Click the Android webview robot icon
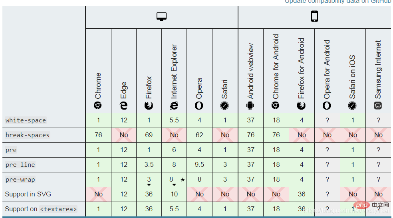The image size is (393, 218). [250, 106]
